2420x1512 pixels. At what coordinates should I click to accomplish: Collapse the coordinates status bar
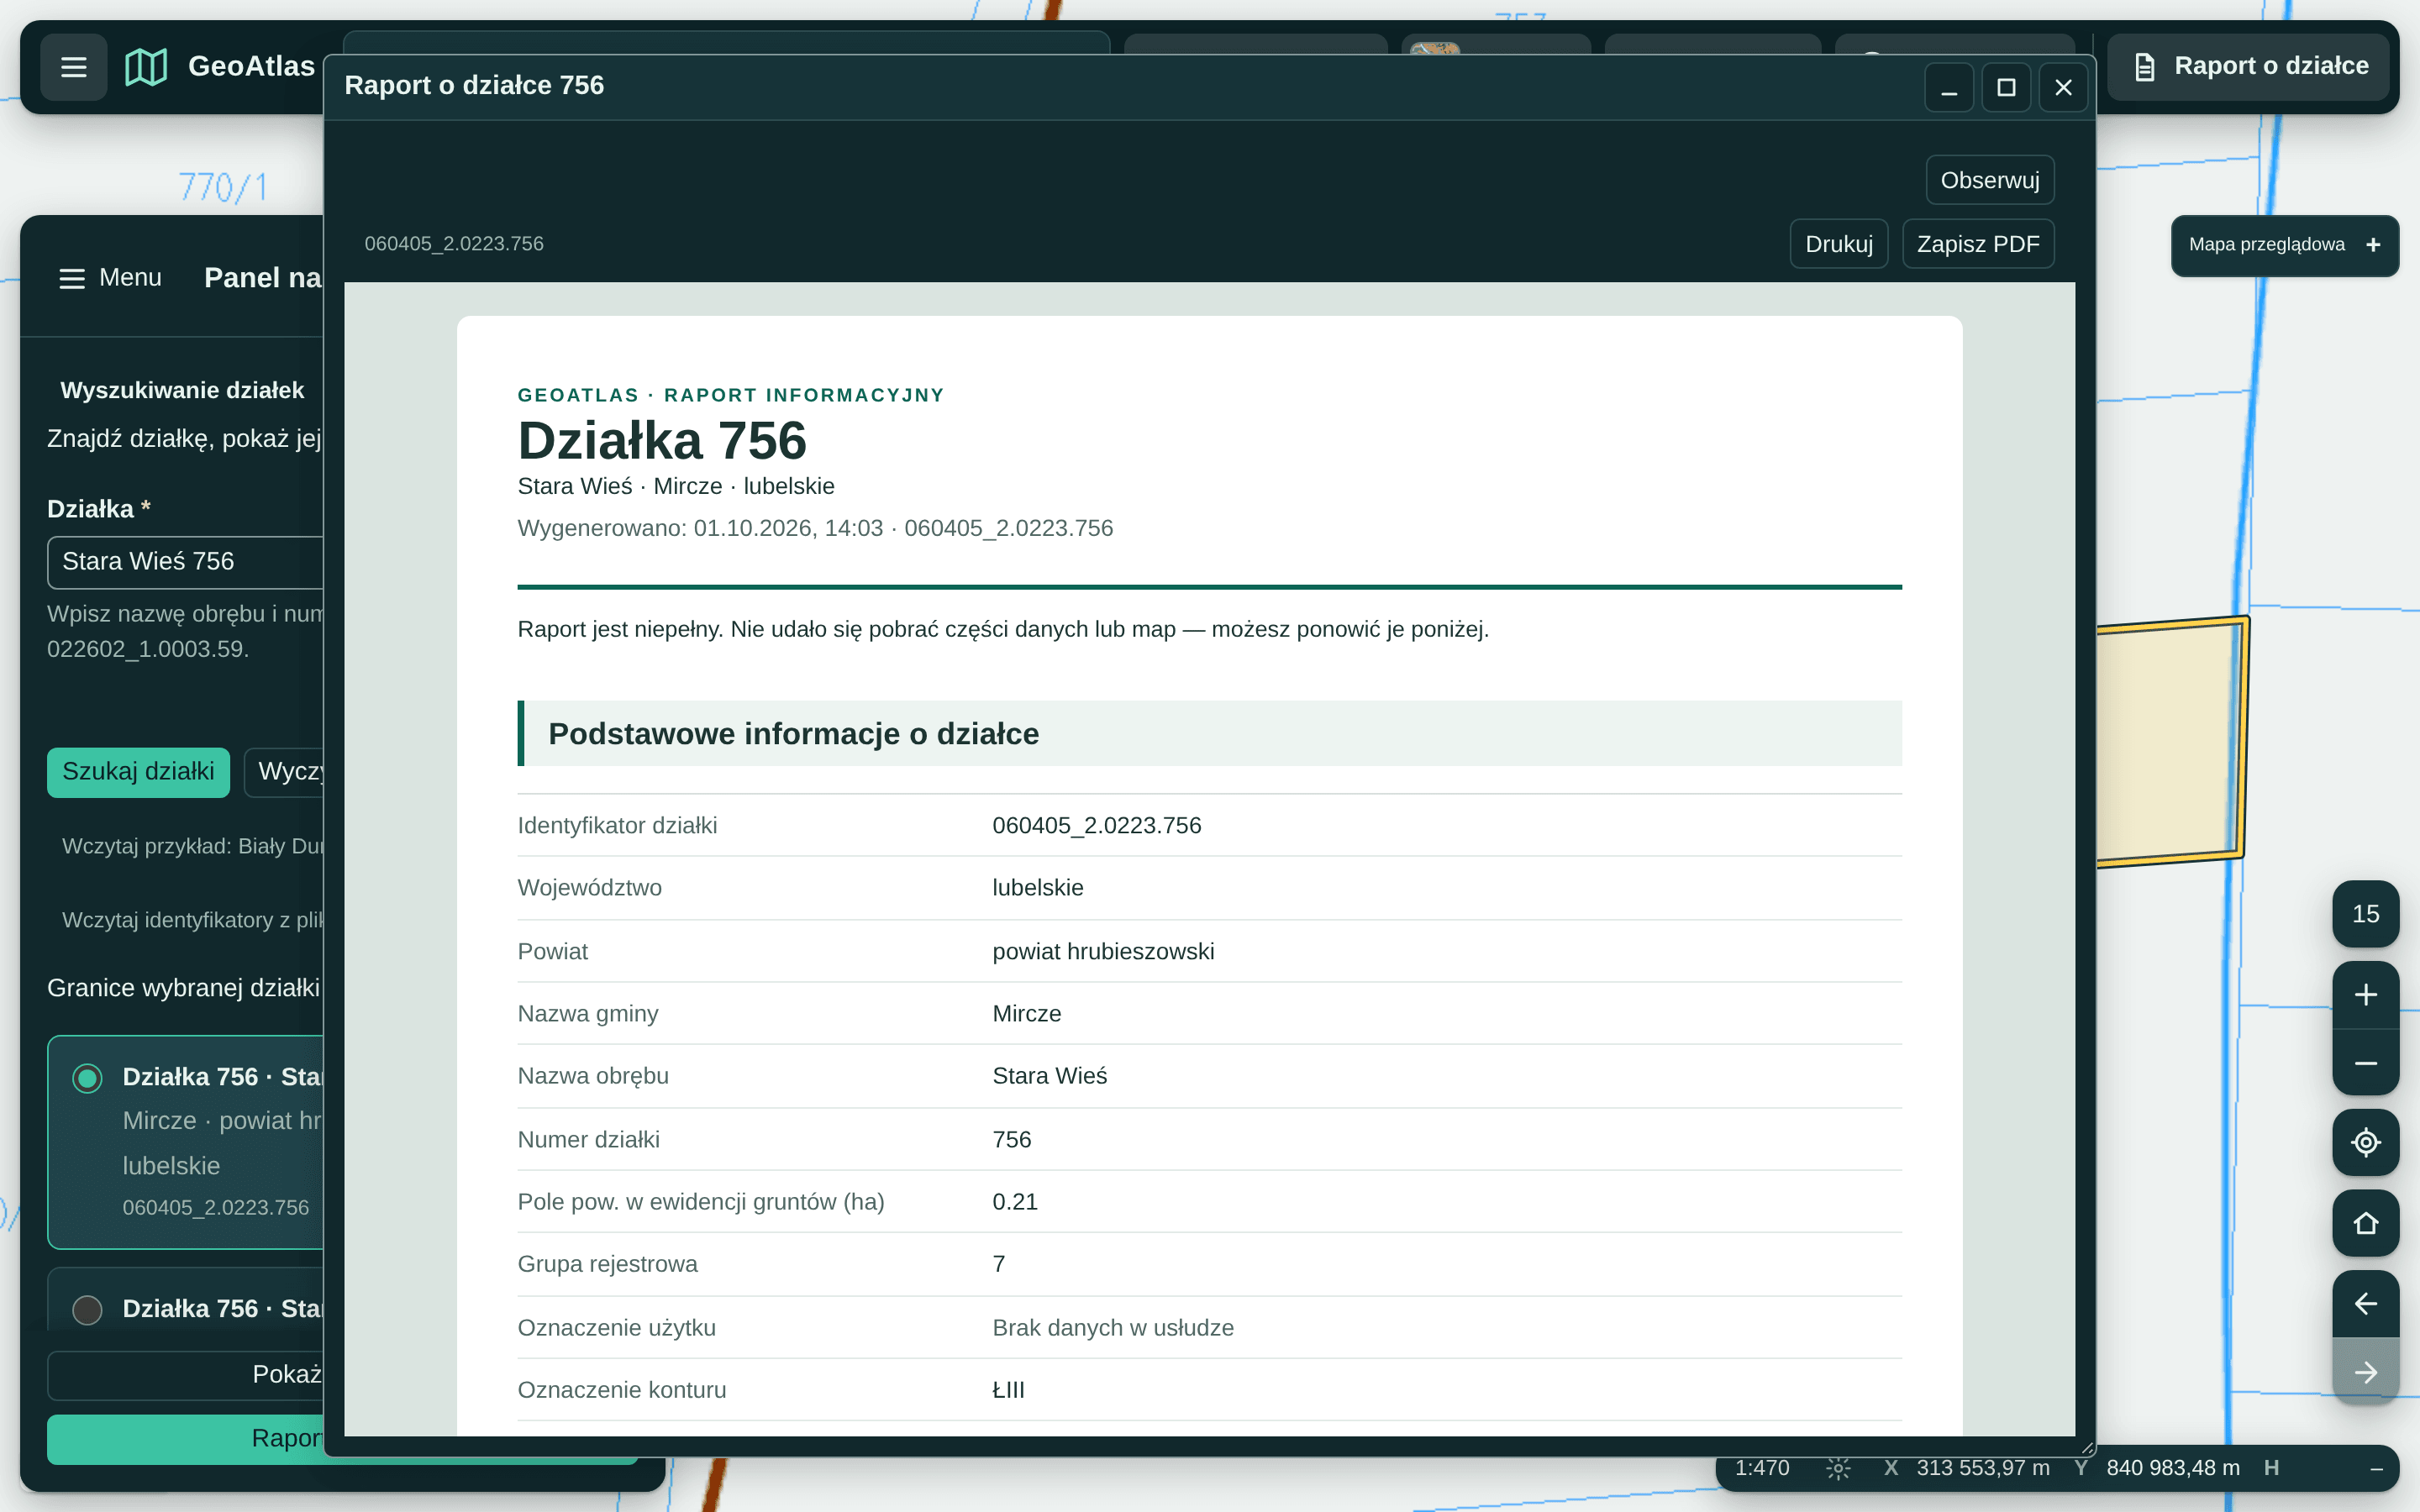pyautogui.click(x=2376, y=1469)
